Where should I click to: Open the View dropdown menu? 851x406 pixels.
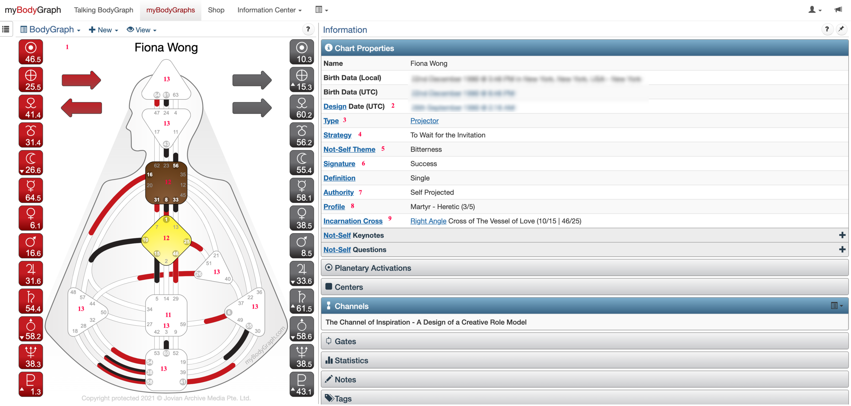point(142,30)
